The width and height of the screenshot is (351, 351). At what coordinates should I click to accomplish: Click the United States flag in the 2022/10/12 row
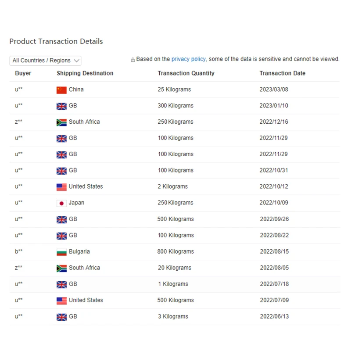tap(61, 186)
